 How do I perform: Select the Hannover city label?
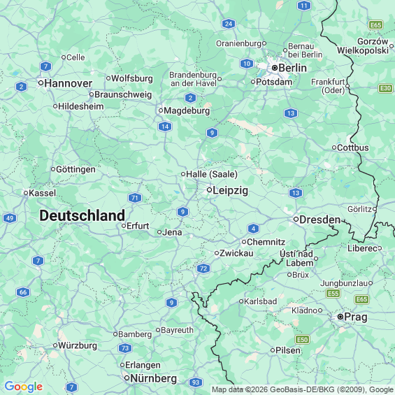point(69,83)
